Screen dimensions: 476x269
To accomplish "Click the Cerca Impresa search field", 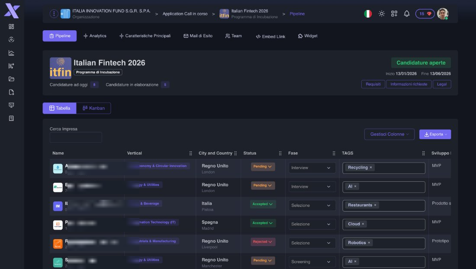I will point(76,138).
